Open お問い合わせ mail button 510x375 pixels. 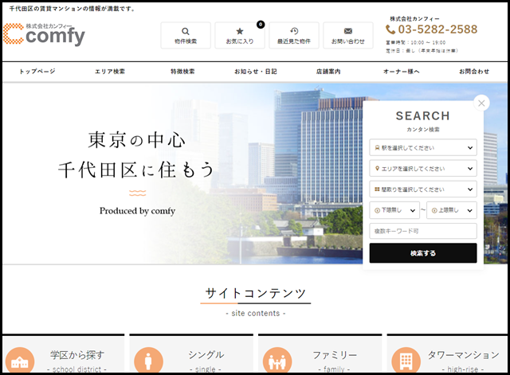click(x=348, y=35)
